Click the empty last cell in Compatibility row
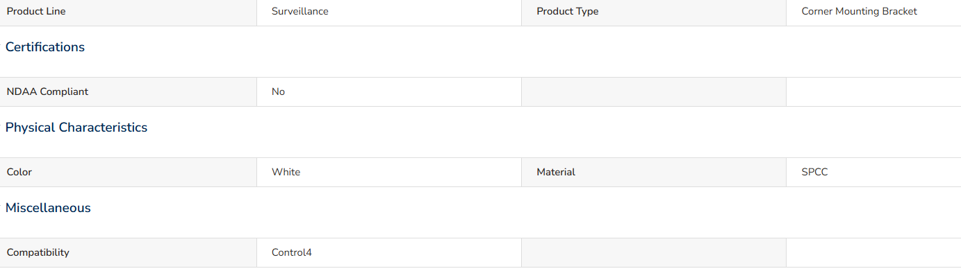 point(873,252)
